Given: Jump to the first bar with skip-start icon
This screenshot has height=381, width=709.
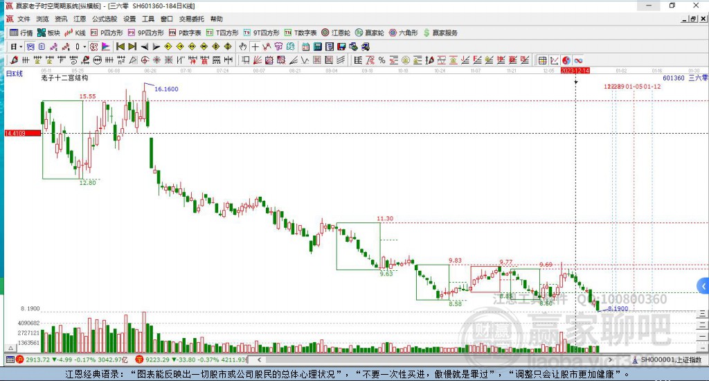Looking at the screenshot, I should tap(120, 46).
